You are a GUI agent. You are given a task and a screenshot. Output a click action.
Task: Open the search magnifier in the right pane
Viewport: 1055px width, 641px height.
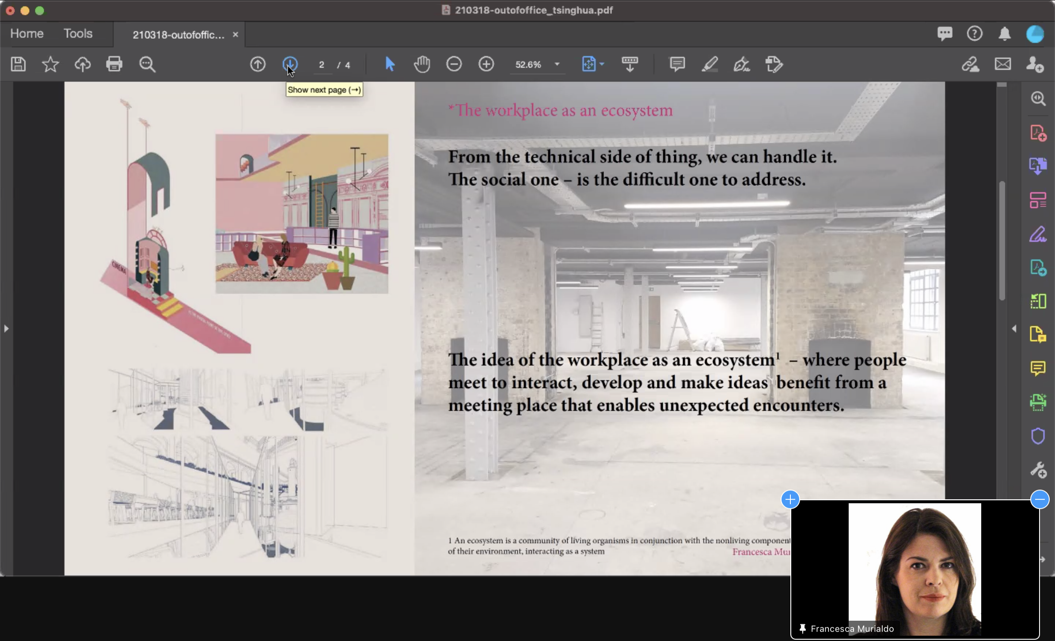[1038, 98]
